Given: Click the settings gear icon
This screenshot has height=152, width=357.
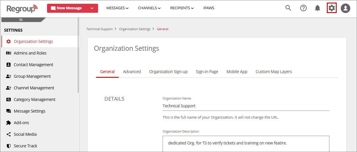Looking at the screenshot, I should [x=332, y=8].
